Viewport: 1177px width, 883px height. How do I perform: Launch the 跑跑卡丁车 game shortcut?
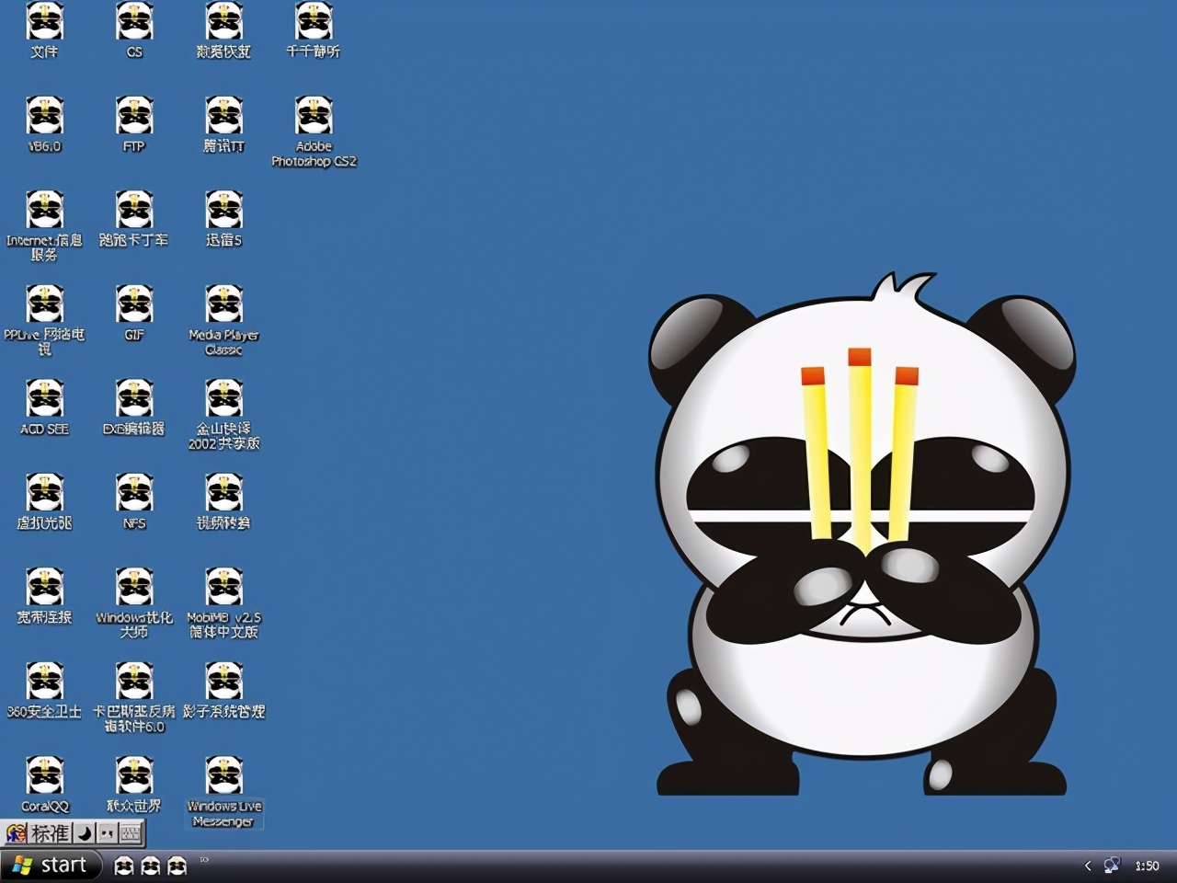[134, 213]
